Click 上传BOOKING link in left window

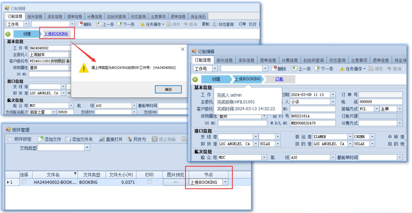56,34
